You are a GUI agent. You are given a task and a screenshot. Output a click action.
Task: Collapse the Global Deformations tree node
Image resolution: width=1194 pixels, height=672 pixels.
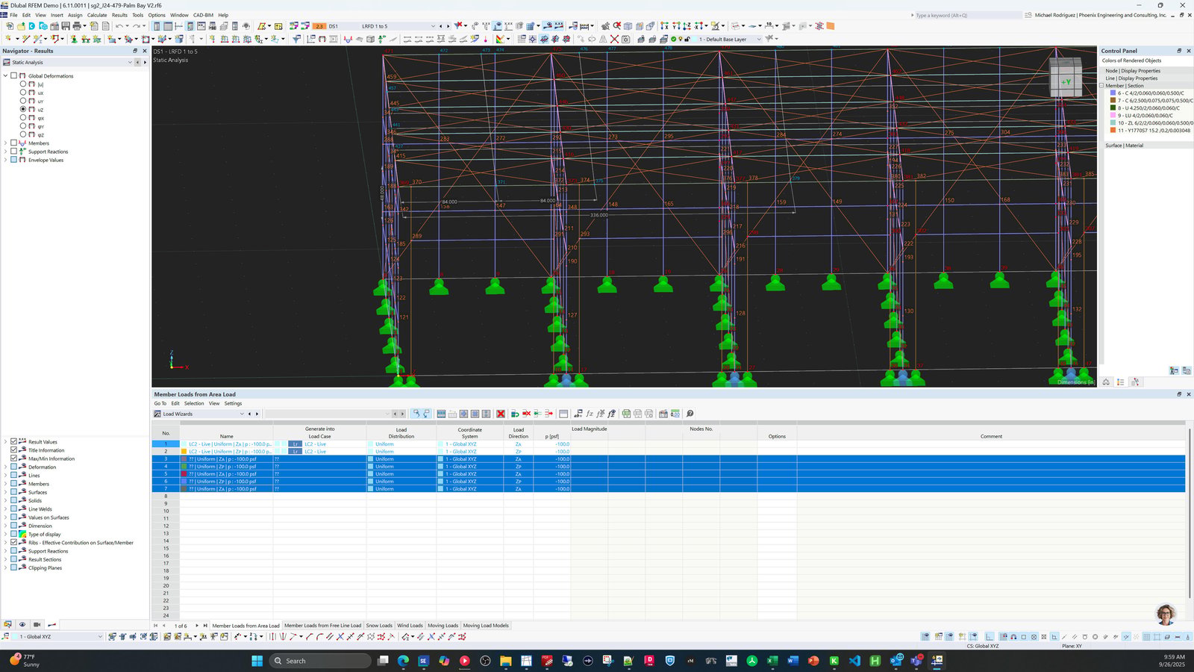coord(5,75)
